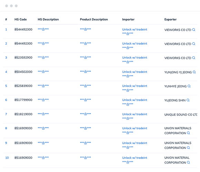
Task: Click locked HS Description in row 10
Action: pyautogui.click(x=43, y=158)
